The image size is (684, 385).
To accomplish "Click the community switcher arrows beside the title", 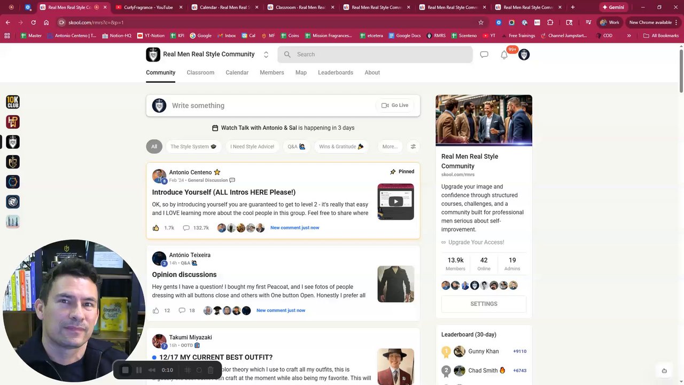I will tap(266, 55).
